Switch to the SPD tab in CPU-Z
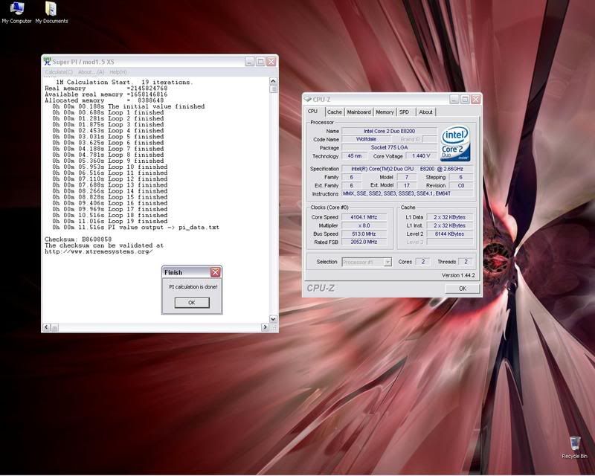Image resolution: width=595 pixels, height=476 pixels. (x=404, y=112)
